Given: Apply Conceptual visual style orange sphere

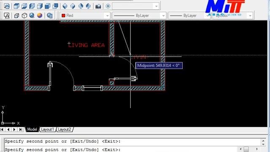Looking at the screenshot, I should 40,16.
